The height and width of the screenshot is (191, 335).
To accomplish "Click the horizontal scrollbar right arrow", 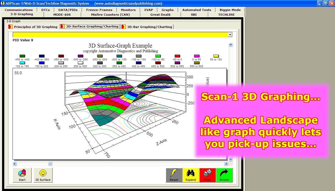I will [x=226, y=164].
